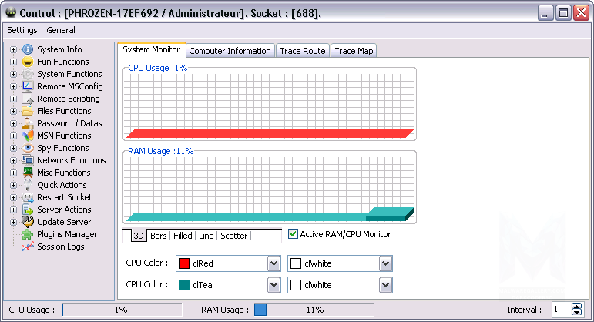594x322 pixels.
Task: Switch chart style to Bars
Action: click(x=159, y=236)
